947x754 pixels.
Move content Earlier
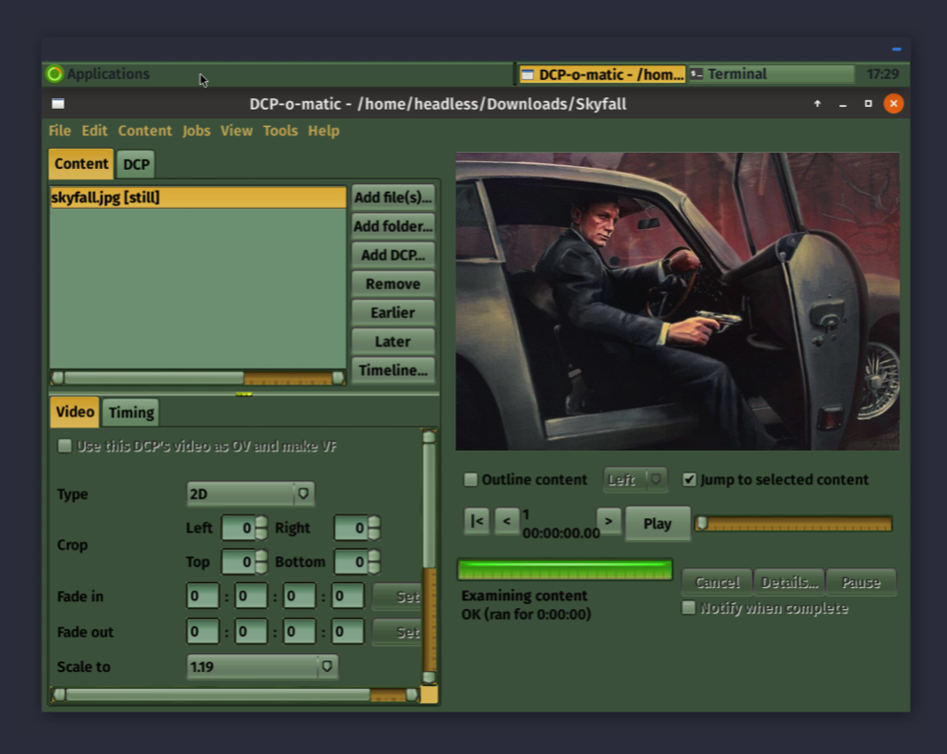pos(392,313)
